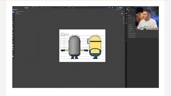Switch to rendered viewport shading
Screen dimensions: 171x96
pos(122,8)
